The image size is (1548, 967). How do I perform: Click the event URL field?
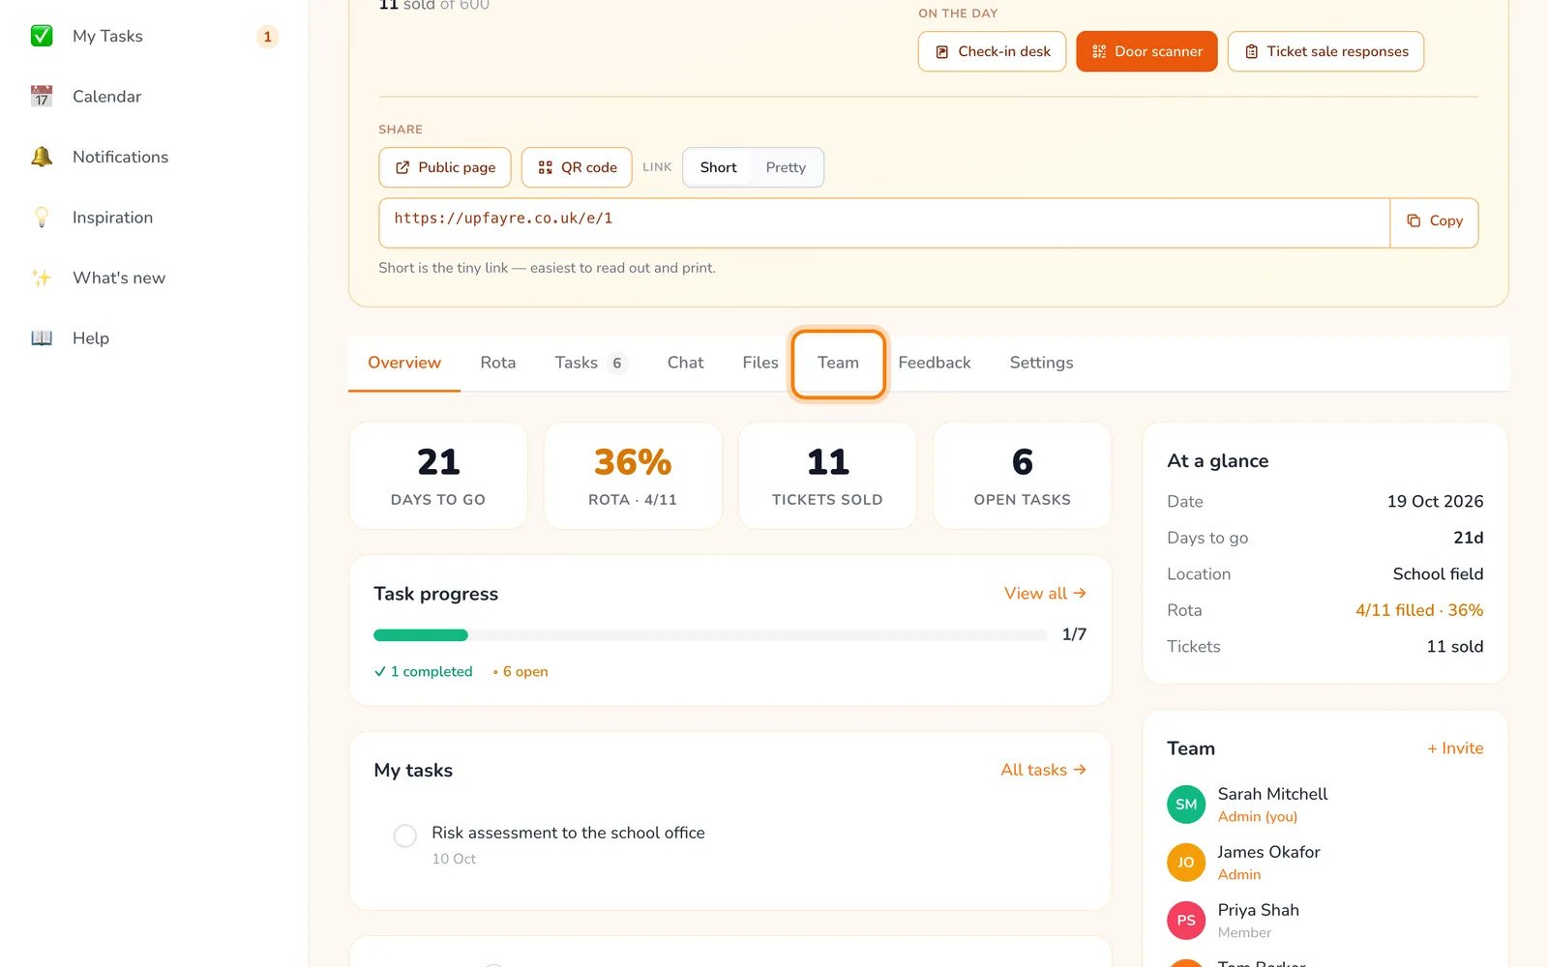click(x=884, y=222)
